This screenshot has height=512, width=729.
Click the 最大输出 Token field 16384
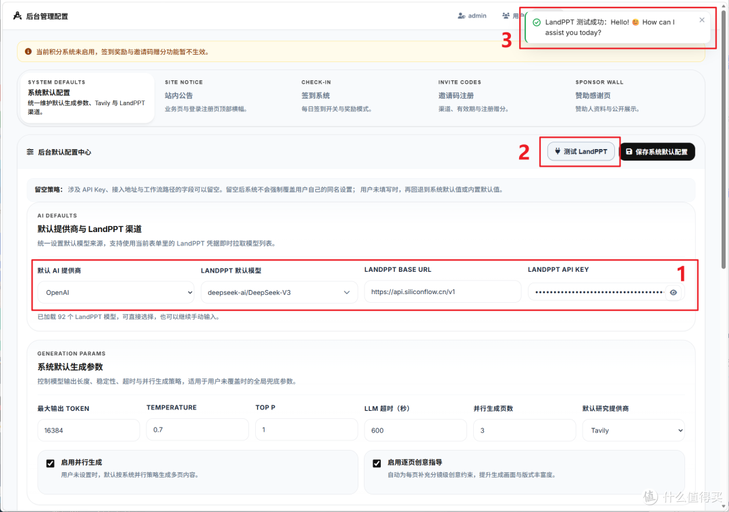pos(88,430)
